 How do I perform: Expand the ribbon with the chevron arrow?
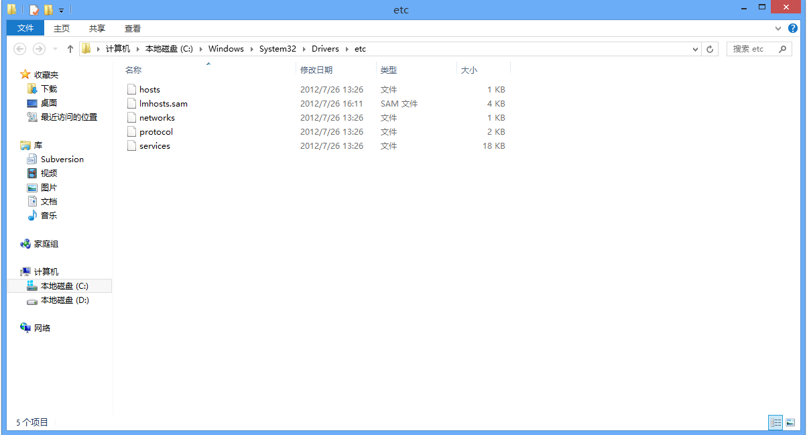(x=778, y=28)
